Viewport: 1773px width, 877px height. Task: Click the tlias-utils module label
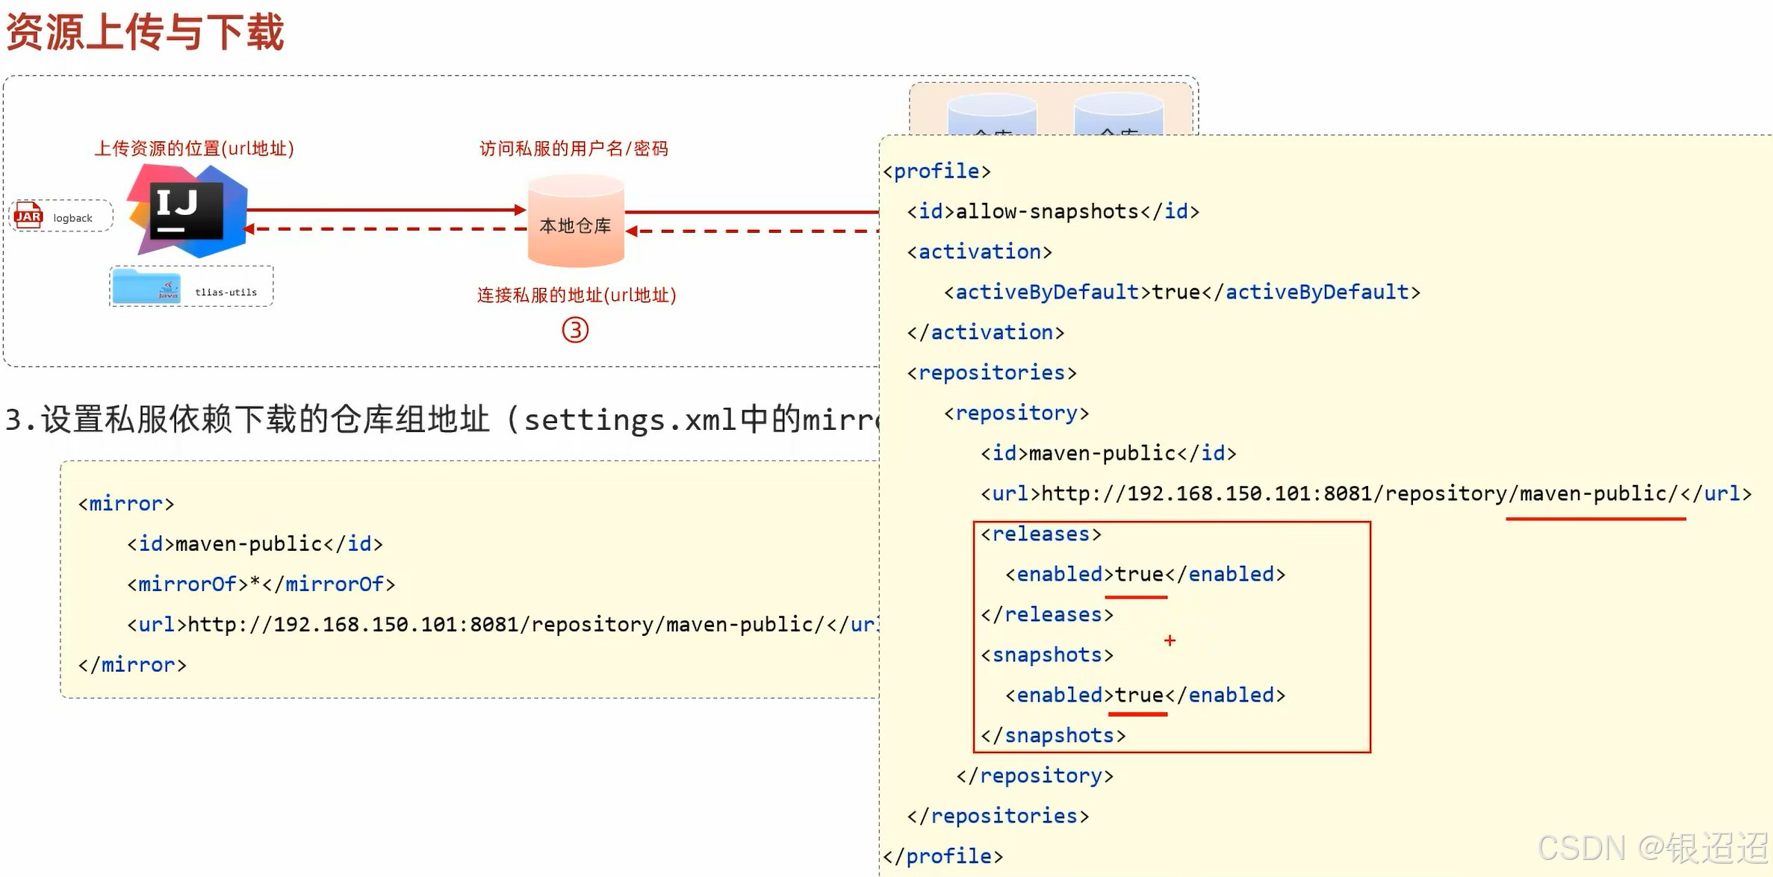pyautogui.click(x=226, y=292)
